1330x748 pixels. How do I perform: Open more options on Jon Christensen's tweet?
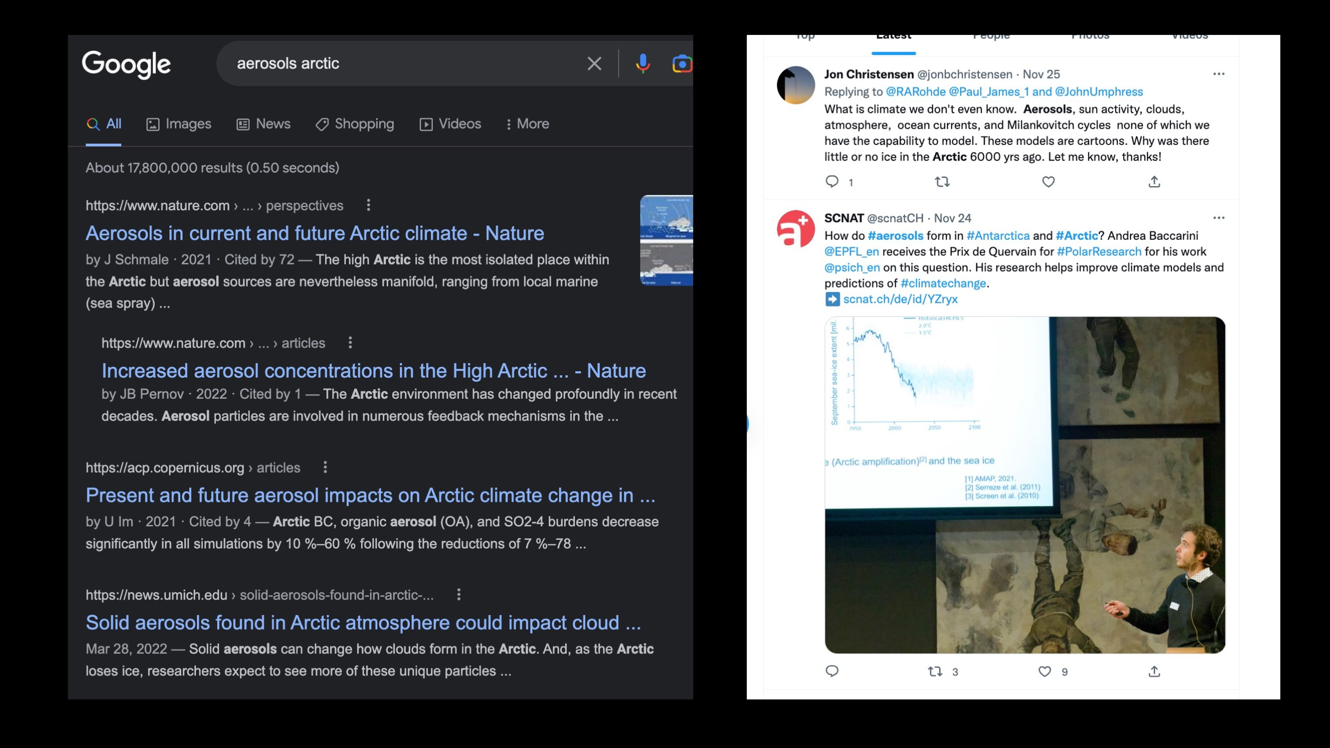(1219, 74)
